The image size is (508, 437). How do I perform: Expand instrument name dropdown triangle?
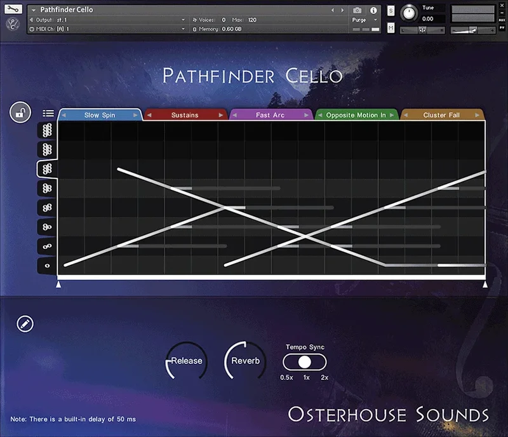click(34, 10)
